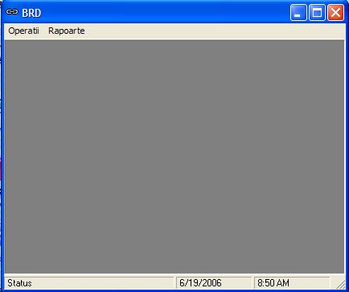Image resolution: width=349 pixels, height=292 pixels.
Task: Click empty blue title bar space
Action: point(165,12)
